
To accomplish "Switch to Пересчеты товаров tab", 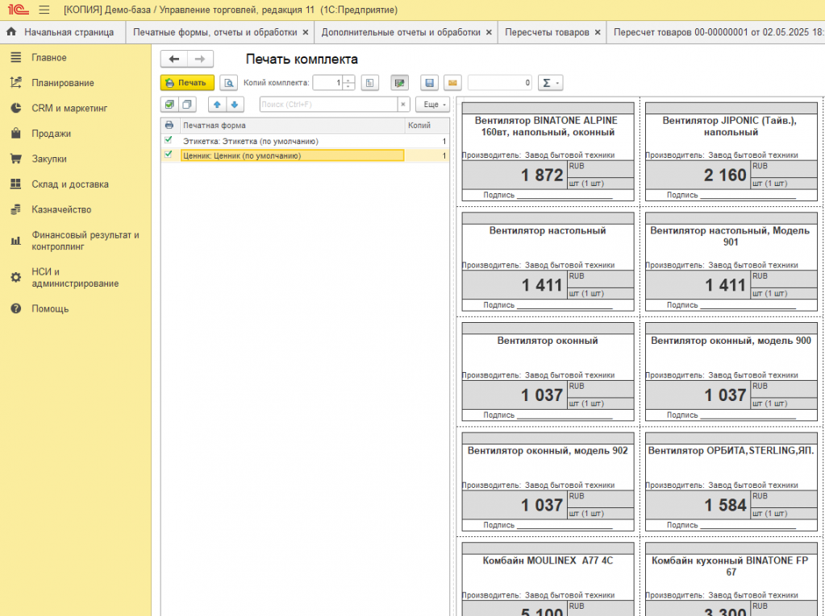I will click(x=547, y=32).
